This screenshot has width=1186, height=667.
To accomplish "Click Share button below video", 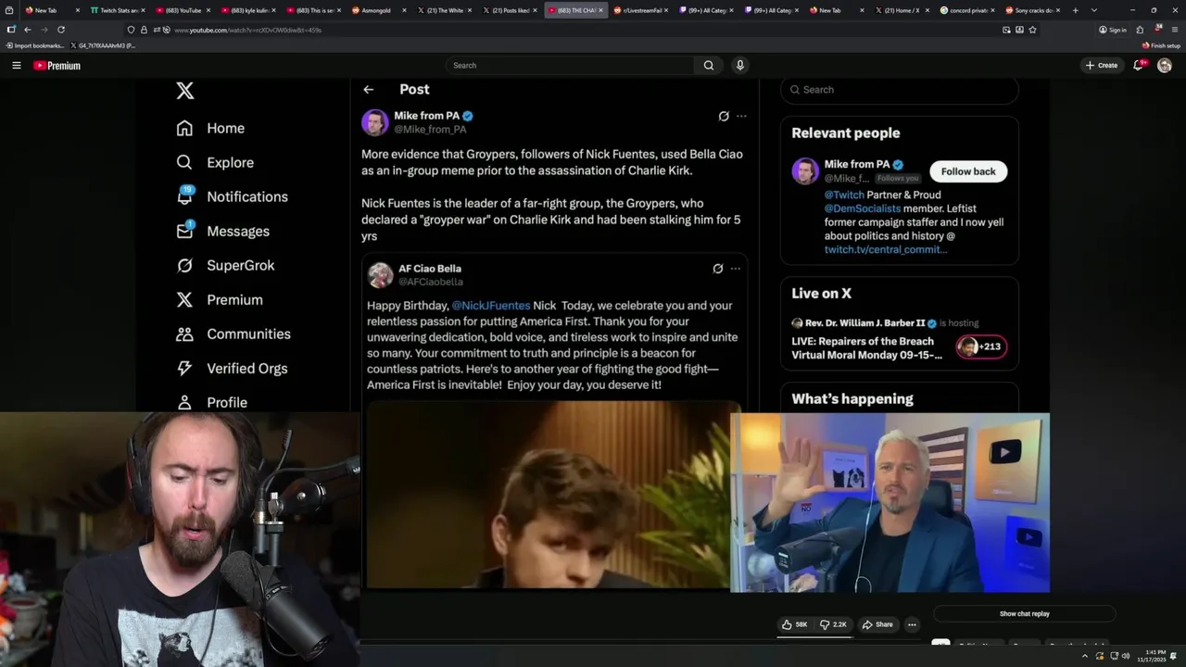I will 877,624.
